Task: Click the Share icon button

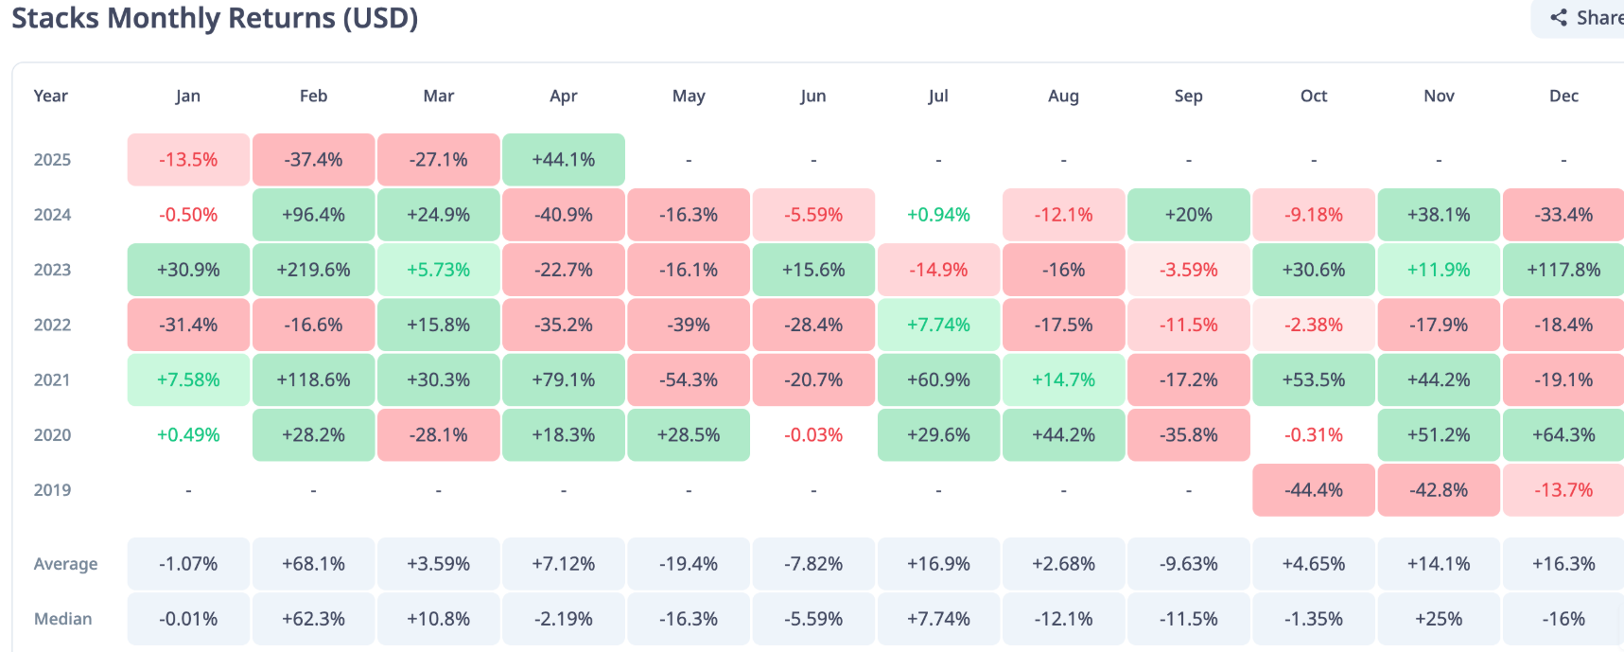Action: click(1583, 18)
